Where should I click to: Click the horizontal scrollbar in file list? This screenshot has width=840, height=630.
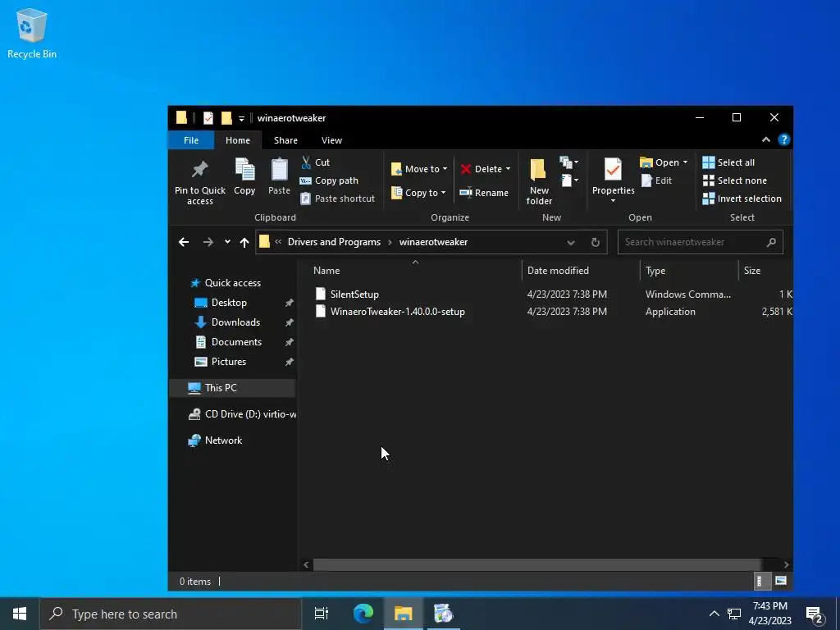[x=536, y=564]
